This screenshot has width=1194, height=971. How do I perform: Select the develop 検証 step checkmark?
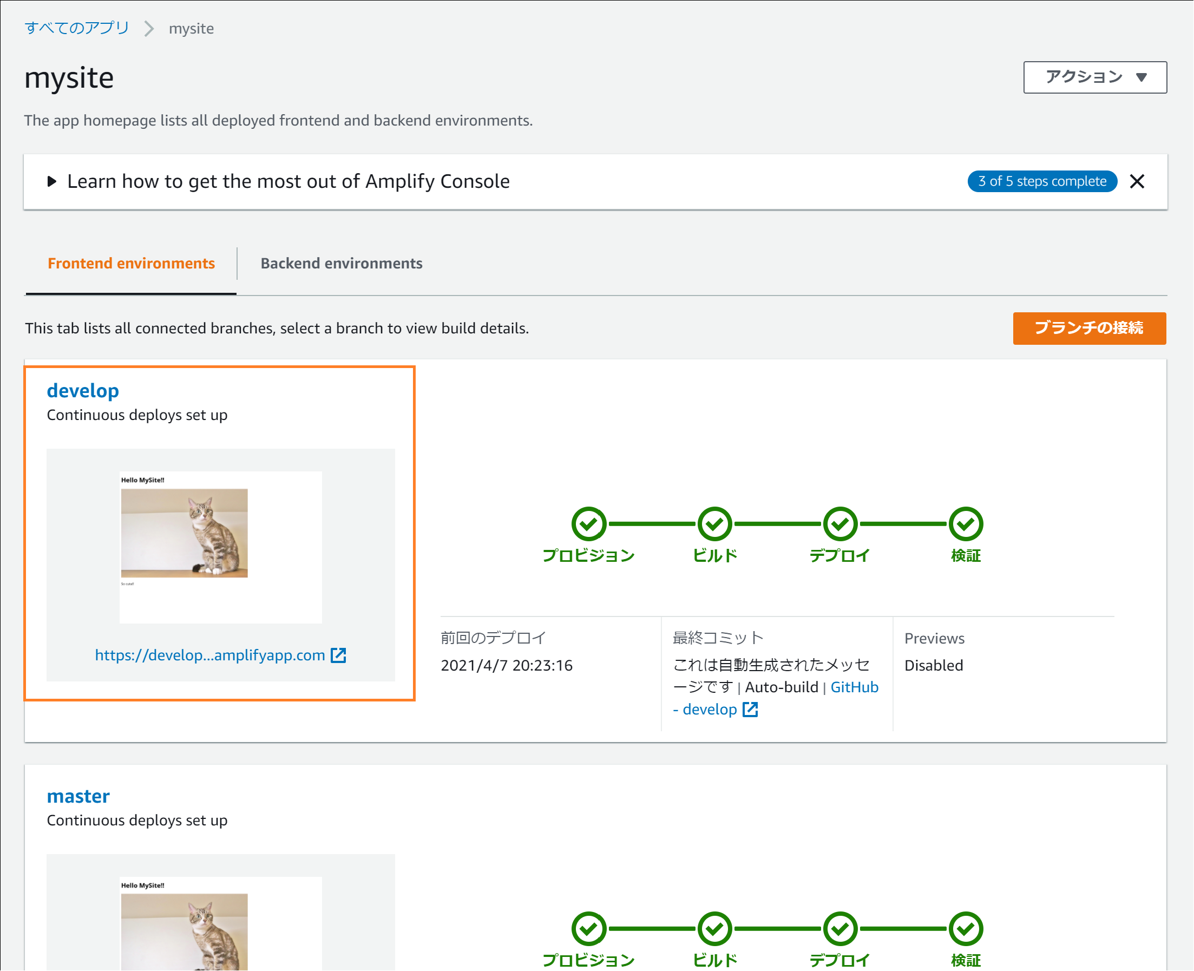pyautogui.click(x=965, y=523)
